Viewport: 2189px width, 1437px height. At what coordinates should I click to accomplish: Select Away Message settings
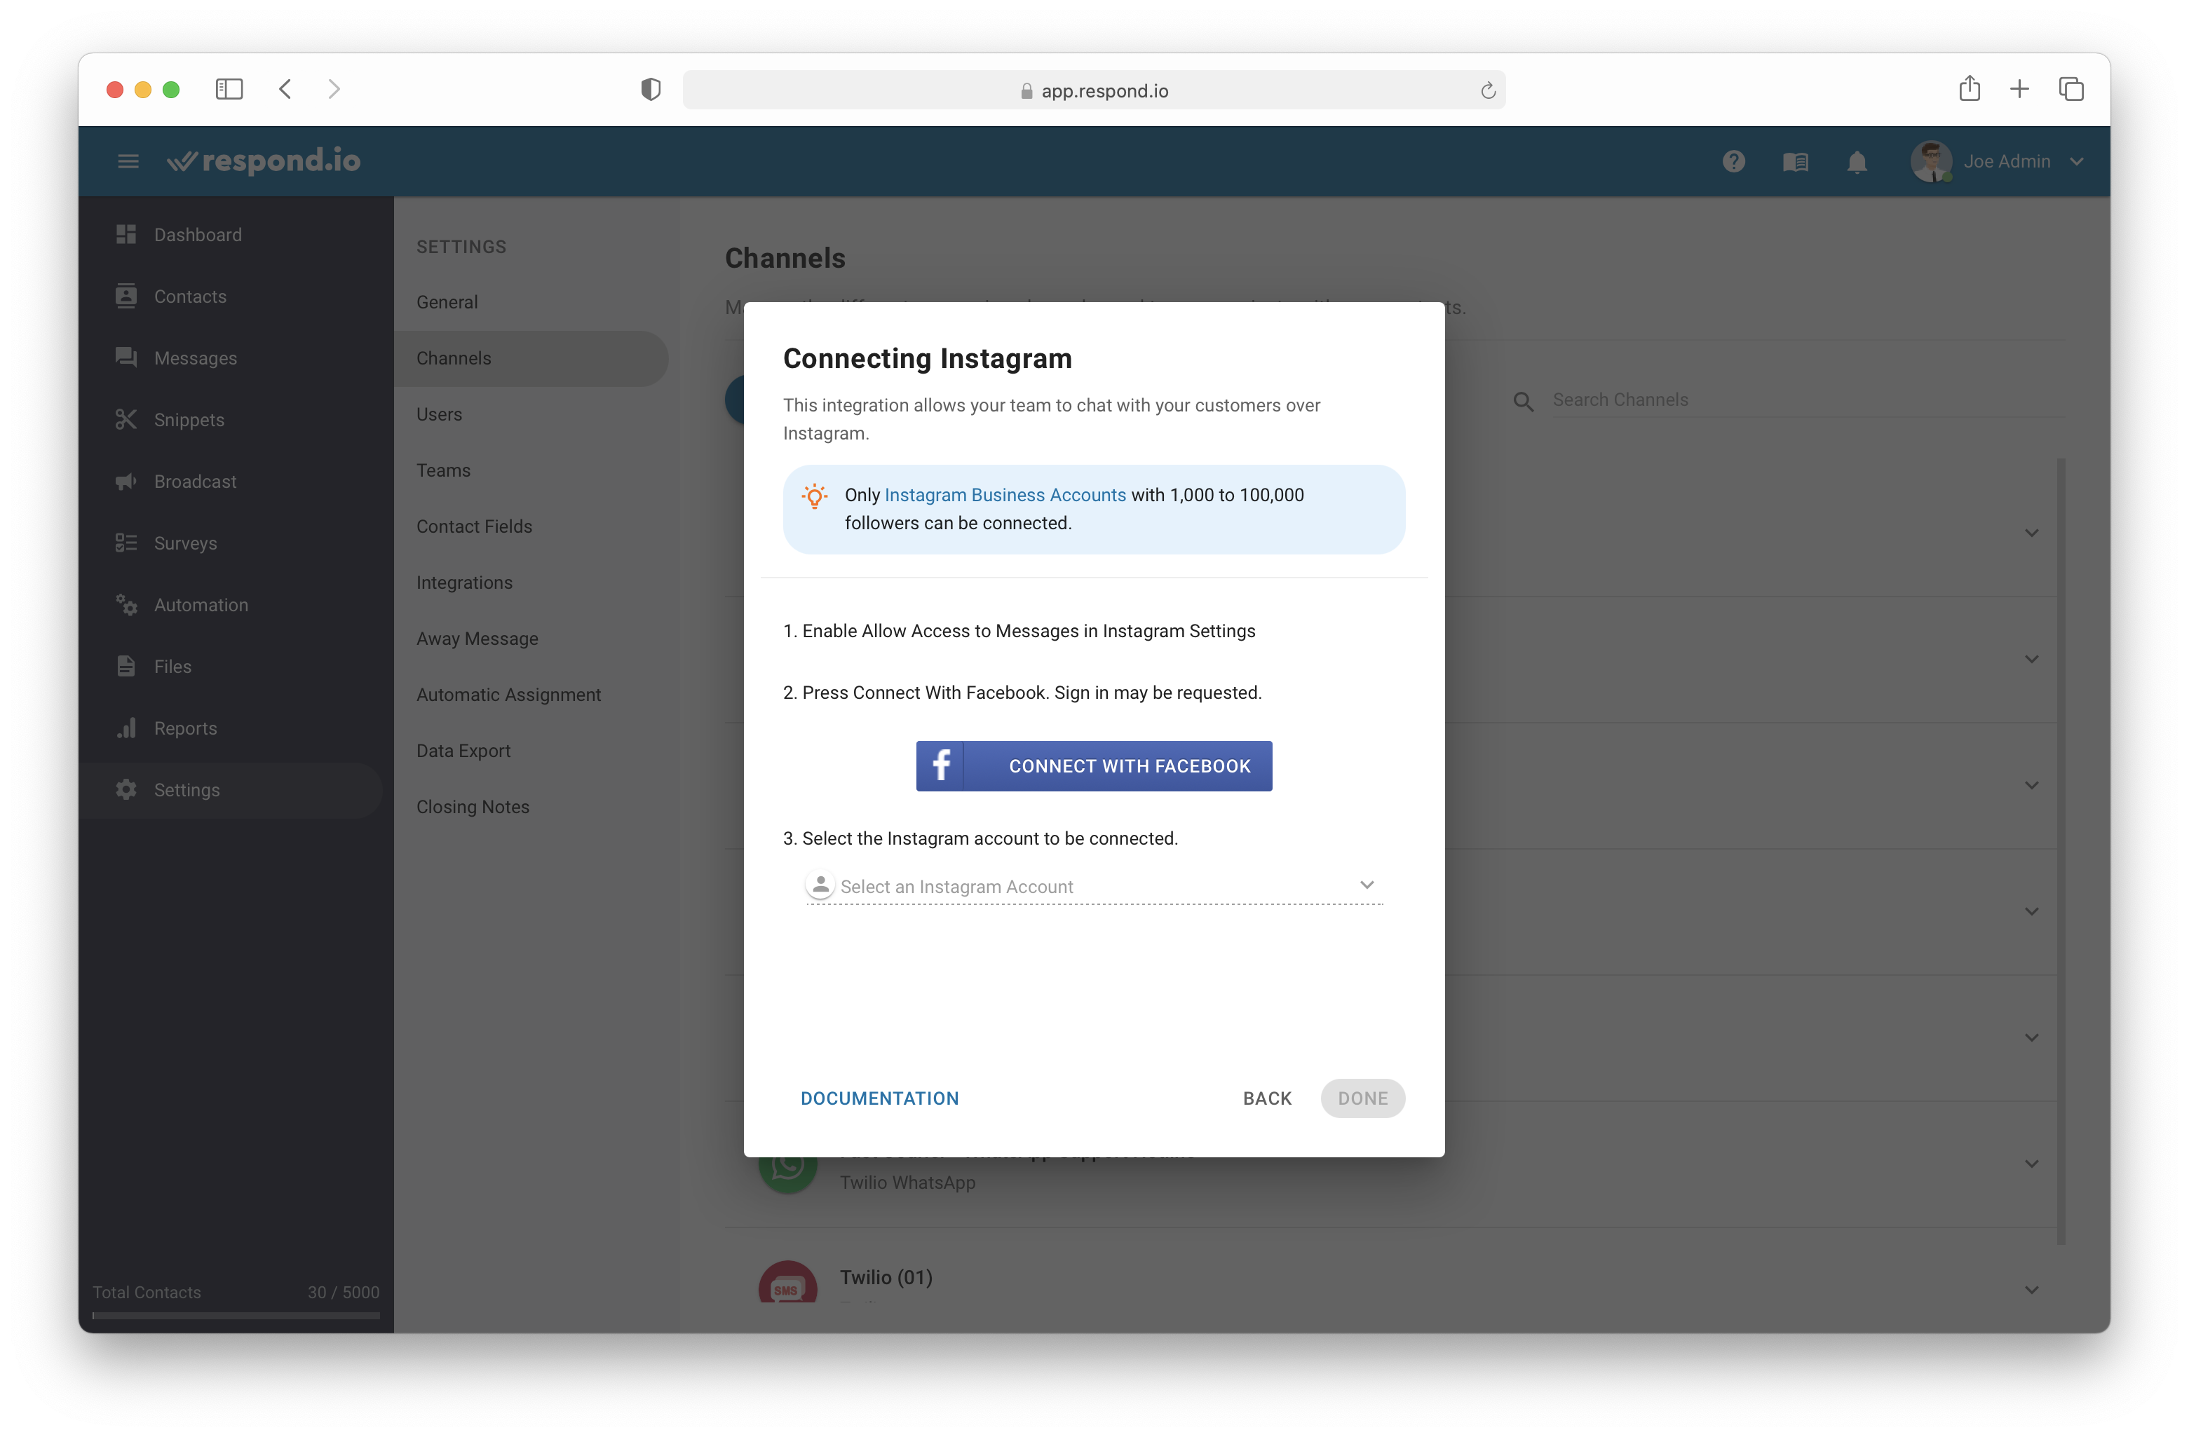pos(531,638)
